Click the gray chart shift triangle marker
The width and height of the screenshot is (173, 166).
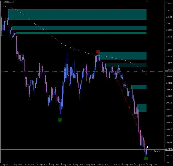click(148, 1)
